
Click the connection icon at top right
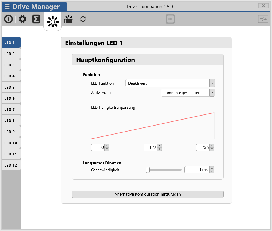[x=263, y=19]
